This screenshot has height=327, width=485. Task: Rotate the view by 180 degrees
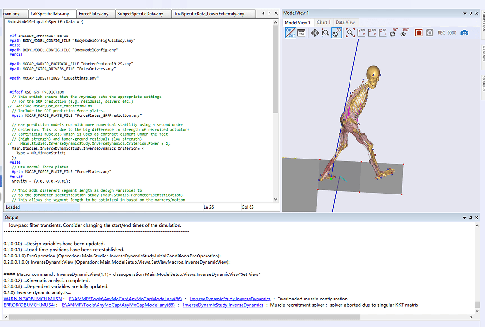coord(405,33)
